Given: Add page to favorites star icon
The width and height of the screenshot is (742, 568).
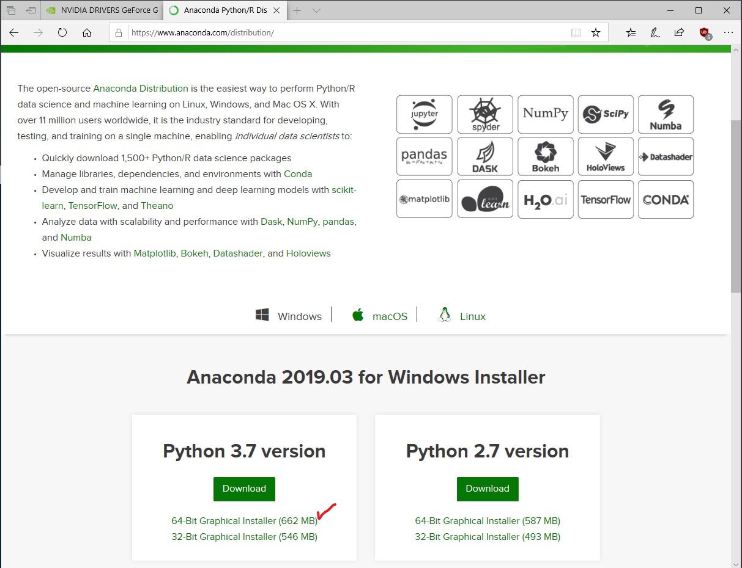Looking at the screenshot, I should click(595, 33).
